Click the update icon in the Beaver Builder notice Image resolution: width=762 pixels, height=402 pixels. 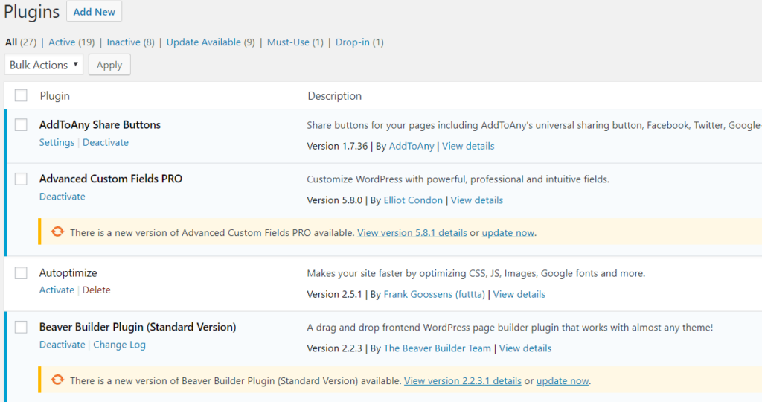57,380
